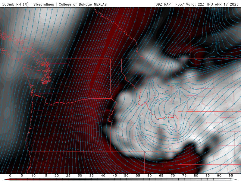This screenshot has width=241, height=181.
Task: Click the colorbar label "95"
Action: pos(231,176)
